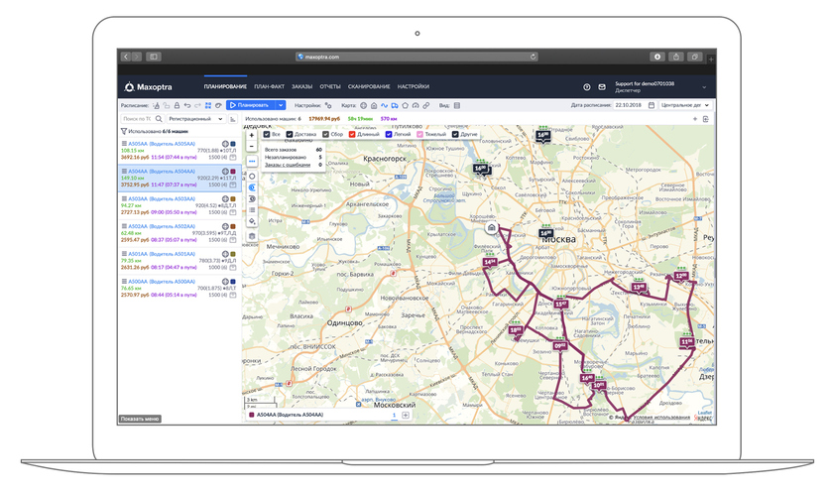Click the lock icon in schedule toolbar
Image resolution: width=833 pixels, height=494 pixels.
[178, 104]
